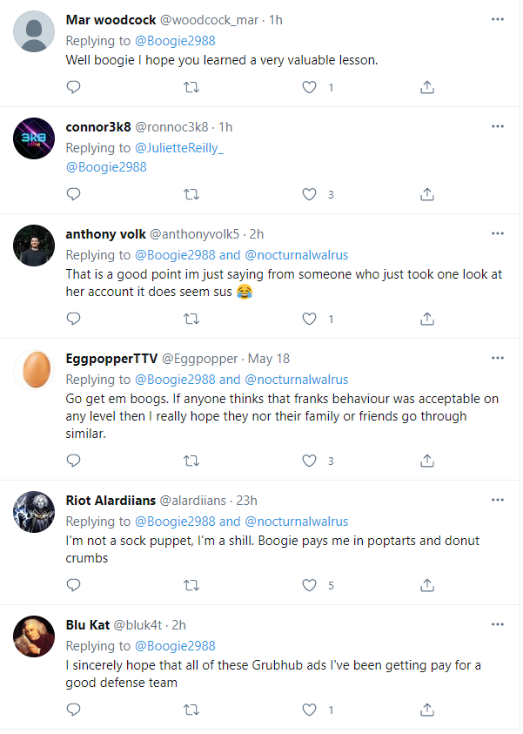Like Blu Kat's Grubhub tweet
The height and width of the screenshot is (734, 523).
[309, 710]
